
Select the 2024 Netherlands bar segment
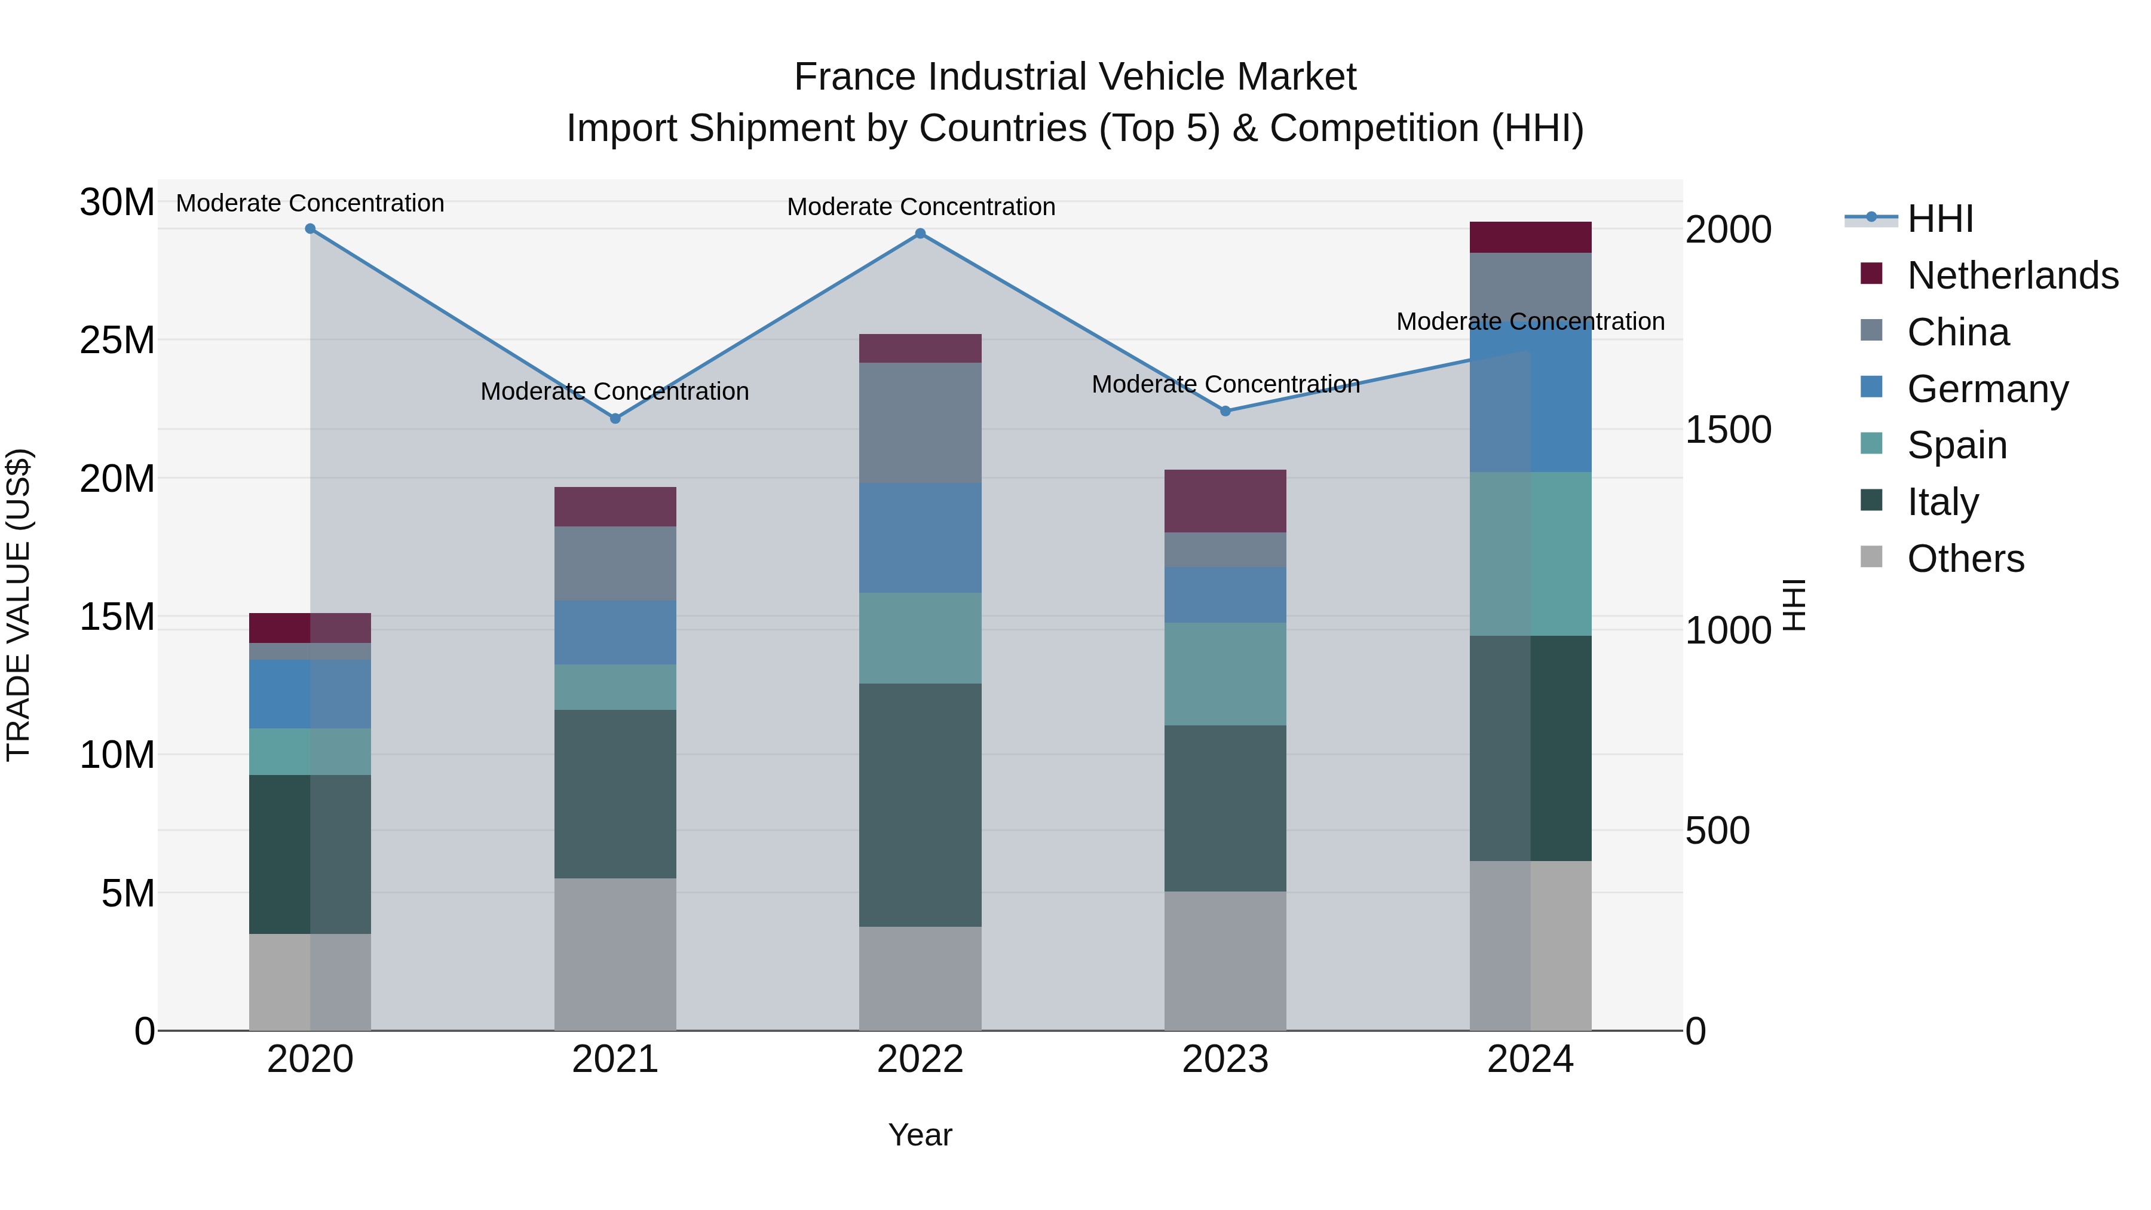[x=1531, y=237]
